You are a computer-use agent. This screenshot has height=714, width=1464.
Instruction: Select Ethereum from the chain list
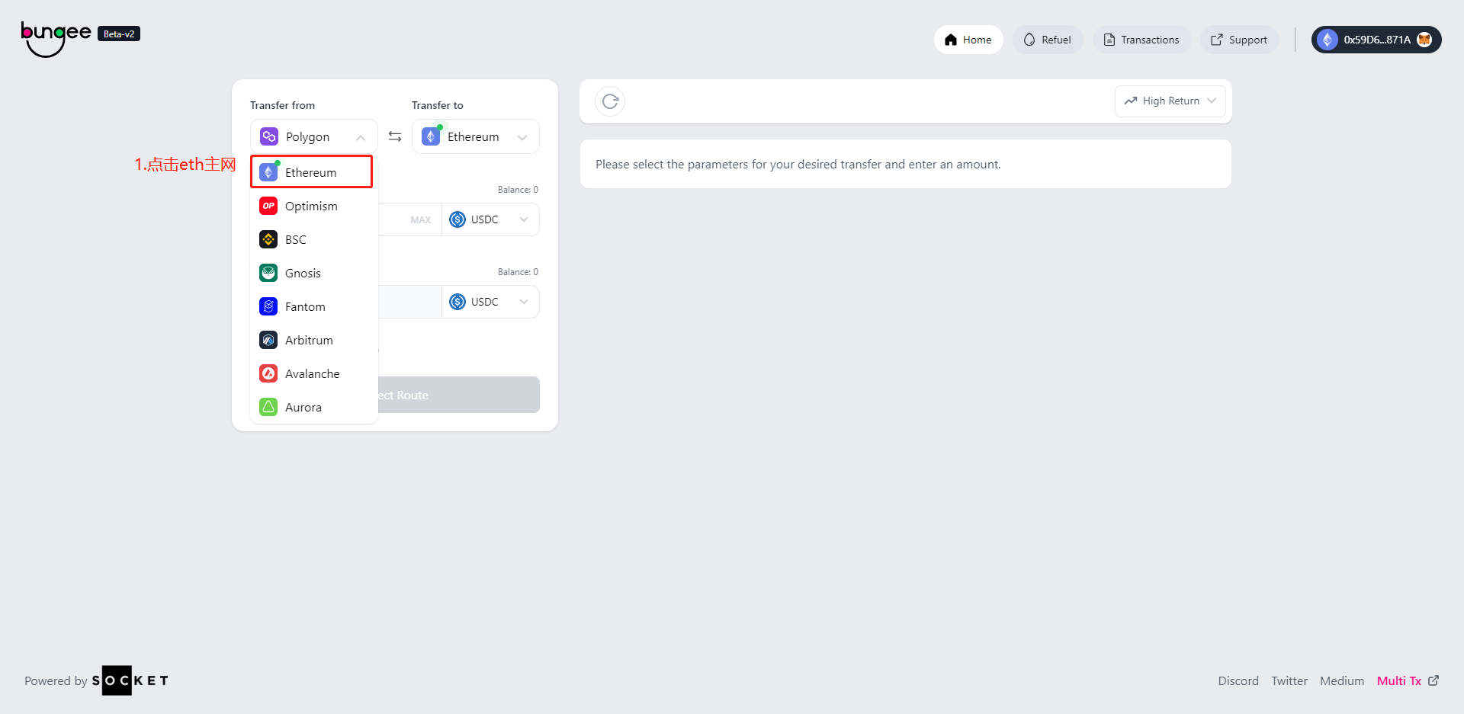pyautogui.click(x=311, y=172)
